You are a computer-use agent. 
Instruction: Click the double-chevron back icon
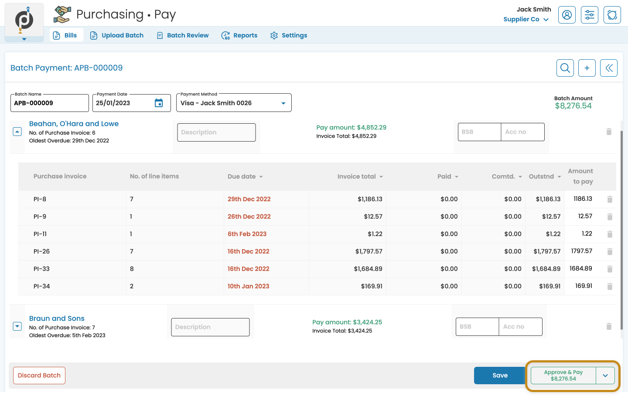(608, 68)
